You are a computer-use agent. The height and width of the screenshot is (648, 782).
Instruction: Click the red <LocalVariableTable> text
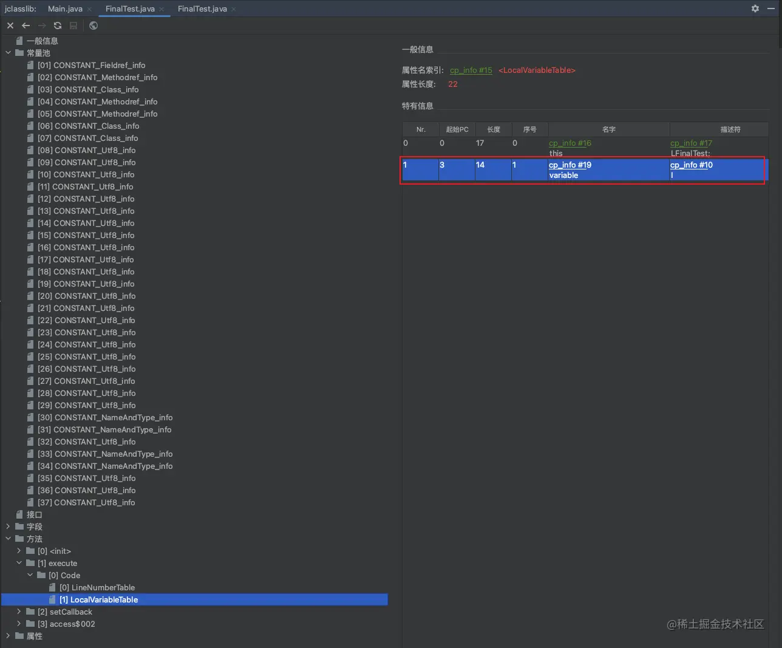(x=537, y=70)
